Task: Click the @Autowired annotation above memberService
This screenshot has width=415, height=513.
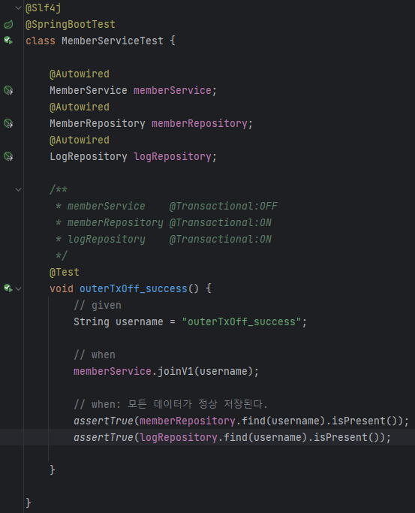Action: point(80,74)
